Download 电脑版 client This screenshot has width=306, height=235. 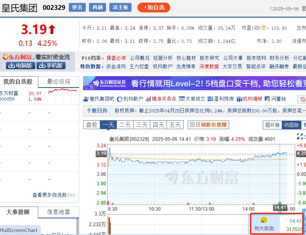pyautogui.click(x=21, y=66)
